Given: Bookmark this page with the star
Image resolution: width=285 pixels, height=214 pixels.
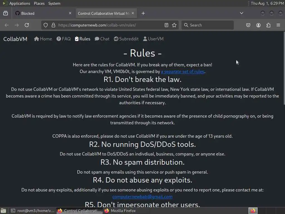Looking at the screenshot, I should coord(174,25).
